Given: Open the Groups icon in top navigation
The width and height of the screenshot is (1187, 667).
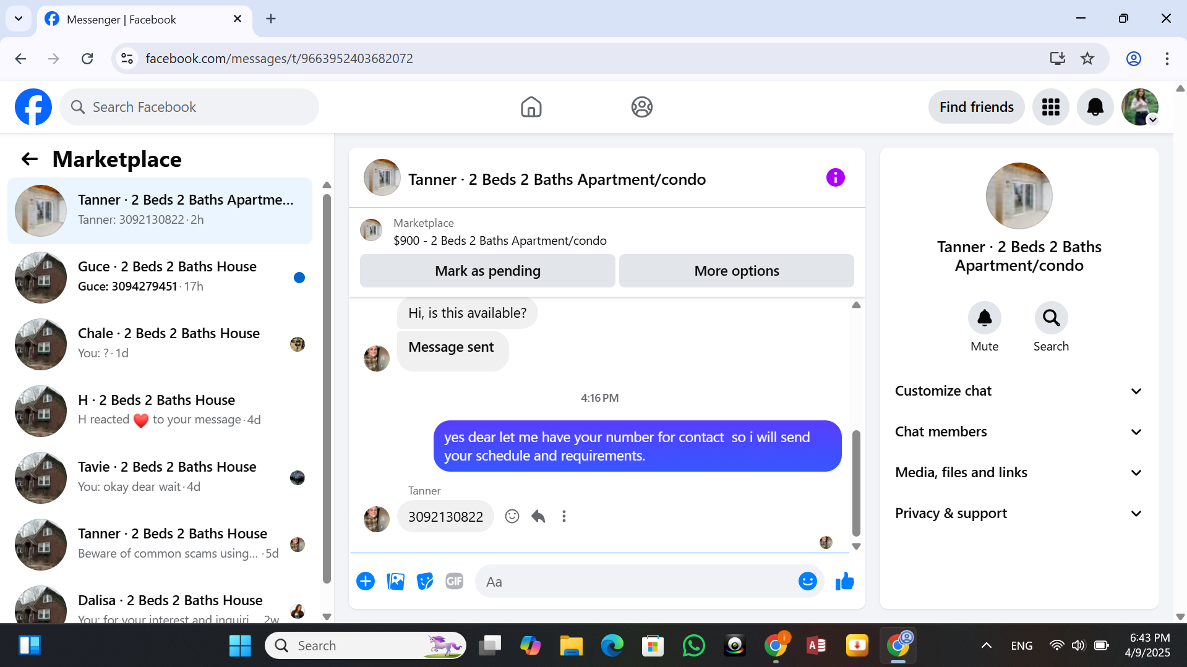Looking at the screenshot, I should [641, 107].
